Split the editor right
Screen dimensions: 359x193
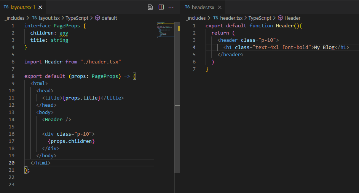coord(161,7)
